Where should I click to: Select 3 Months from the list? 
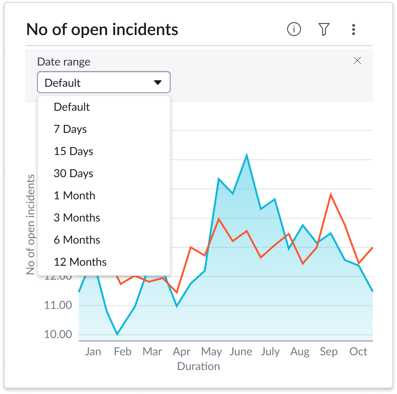(x=77, y=218)
